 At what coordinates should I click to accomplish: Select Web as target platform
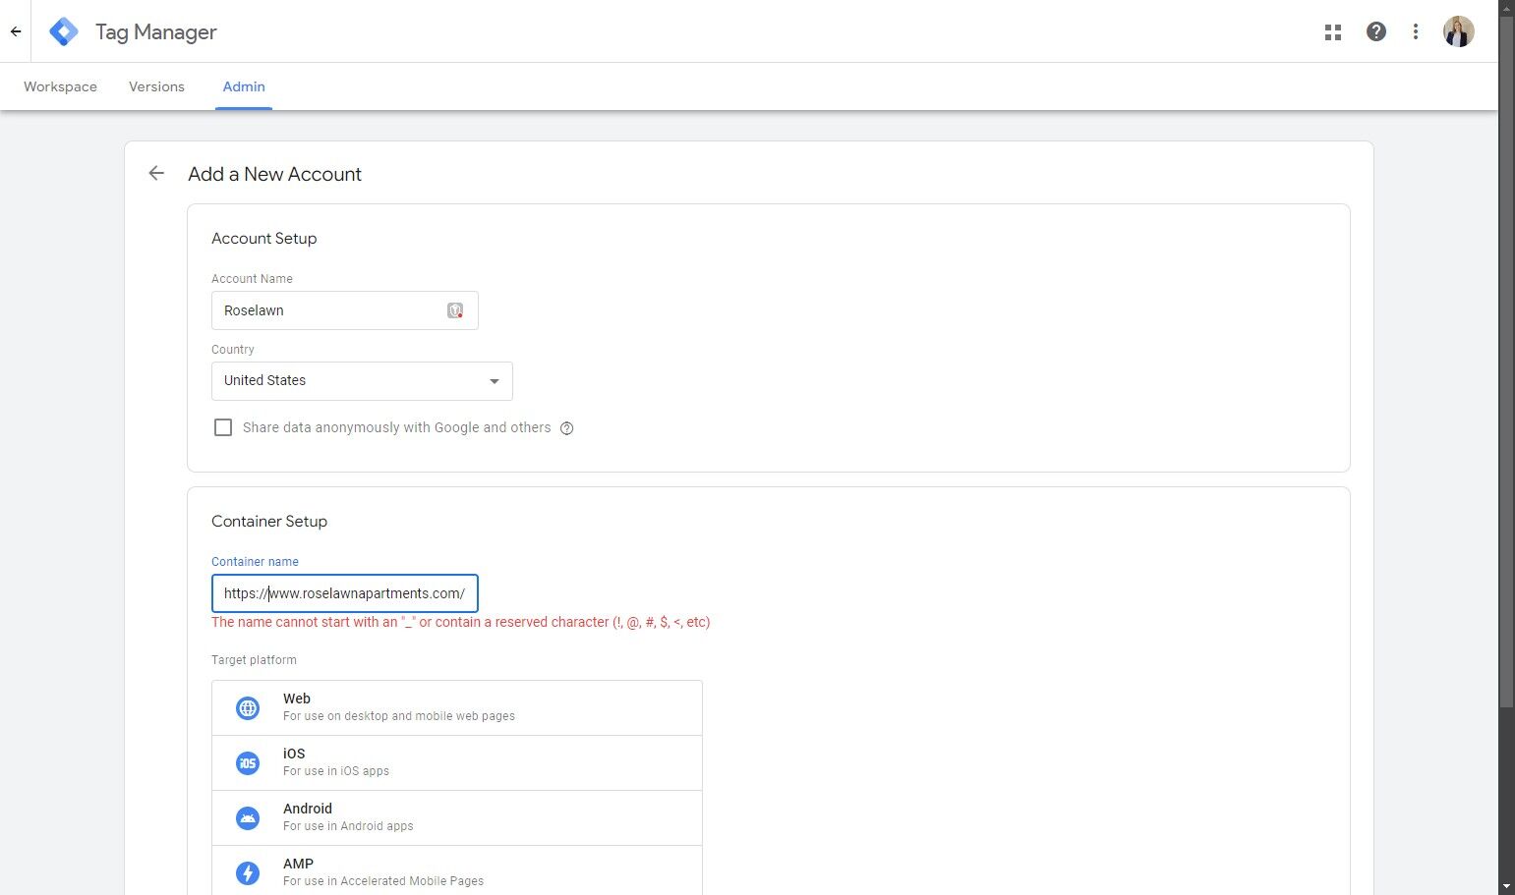coord(457,707)
